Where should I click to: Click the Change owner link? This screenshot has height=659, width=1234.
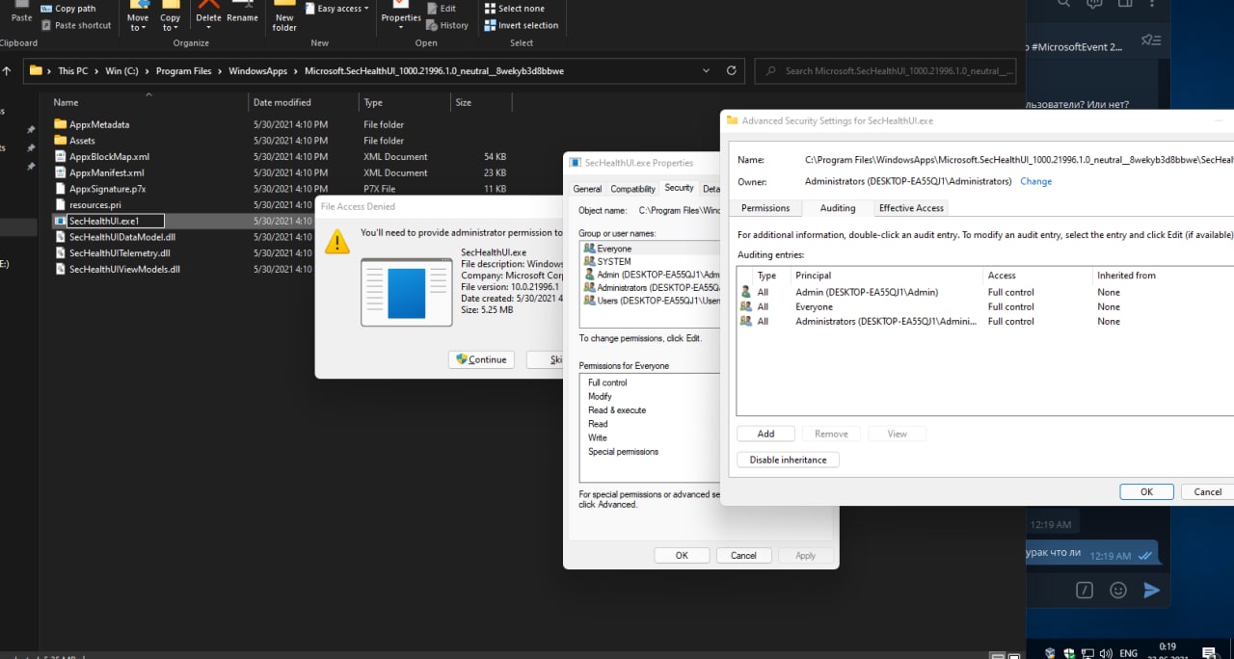click(x=1036, y=181)
